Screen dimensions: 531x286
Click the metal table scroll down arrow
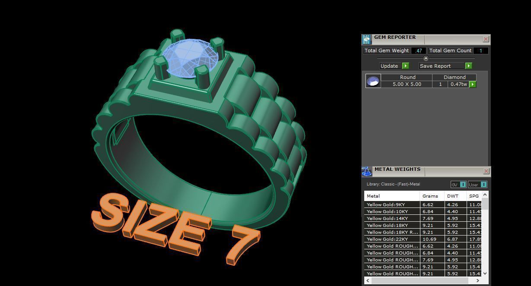pos(485,273)
